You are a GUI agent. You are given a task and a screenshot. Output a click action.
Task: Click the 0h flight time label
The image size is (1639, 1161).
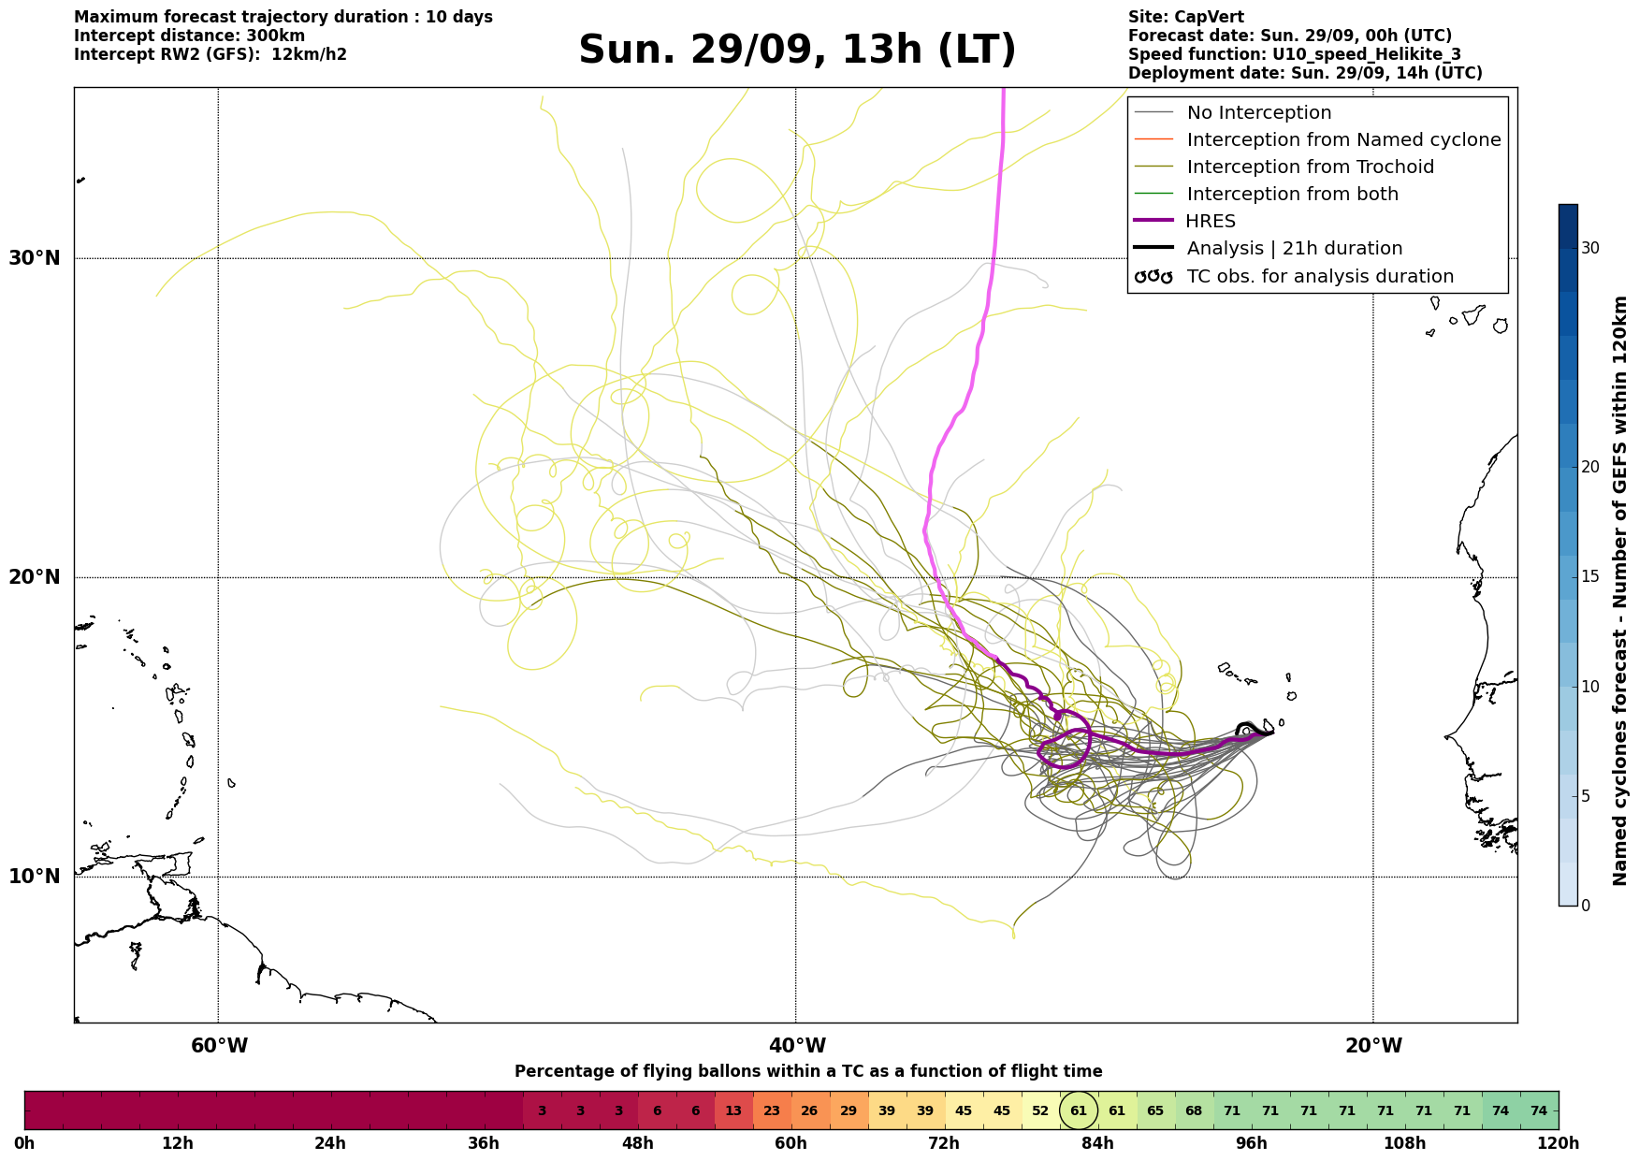point(25,1143)
